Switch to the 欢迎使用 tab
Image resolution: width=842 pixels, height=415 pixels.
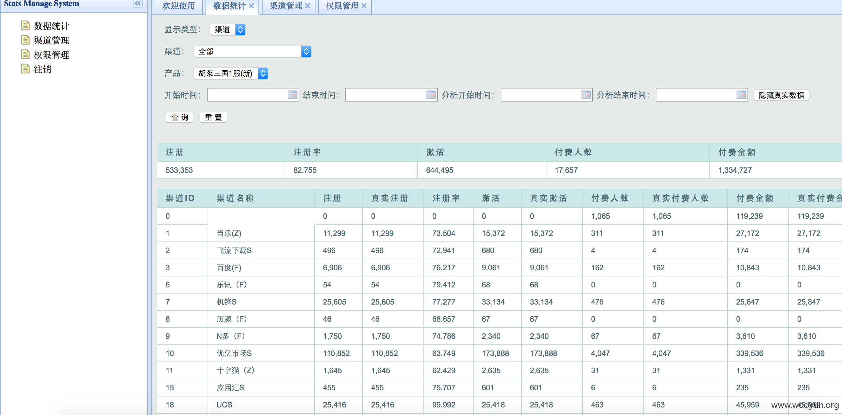[179, 6]
